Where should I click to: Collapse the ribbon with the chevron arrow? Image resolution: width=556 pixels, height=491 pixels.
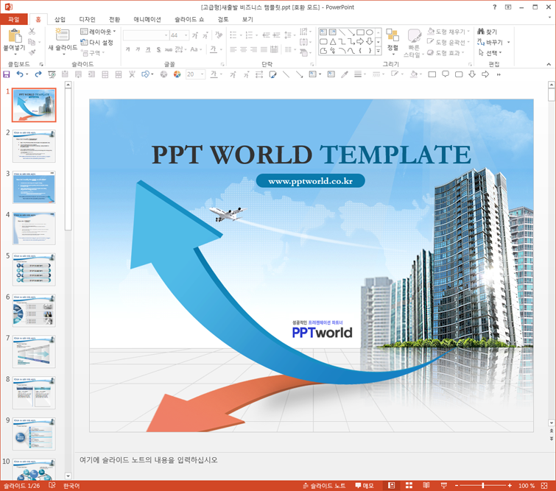[x=549, y=64]
